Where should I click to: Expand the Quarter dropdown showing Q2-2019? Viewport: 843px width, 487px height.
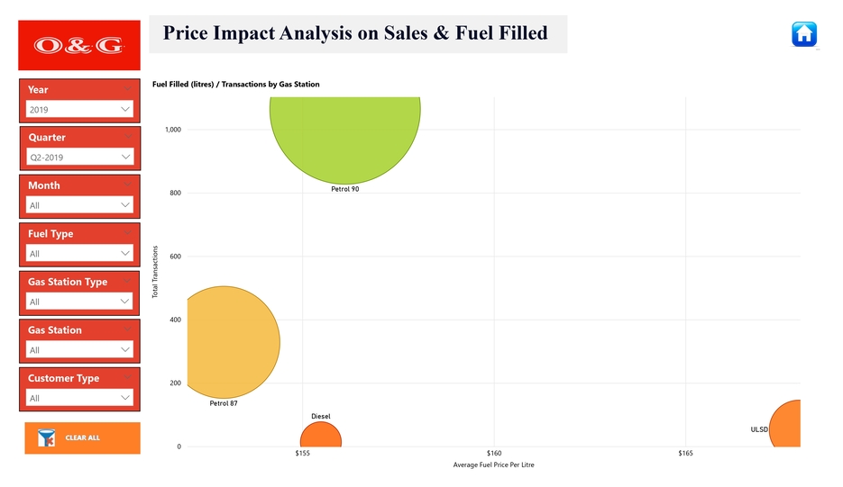(x=79, y=158)
